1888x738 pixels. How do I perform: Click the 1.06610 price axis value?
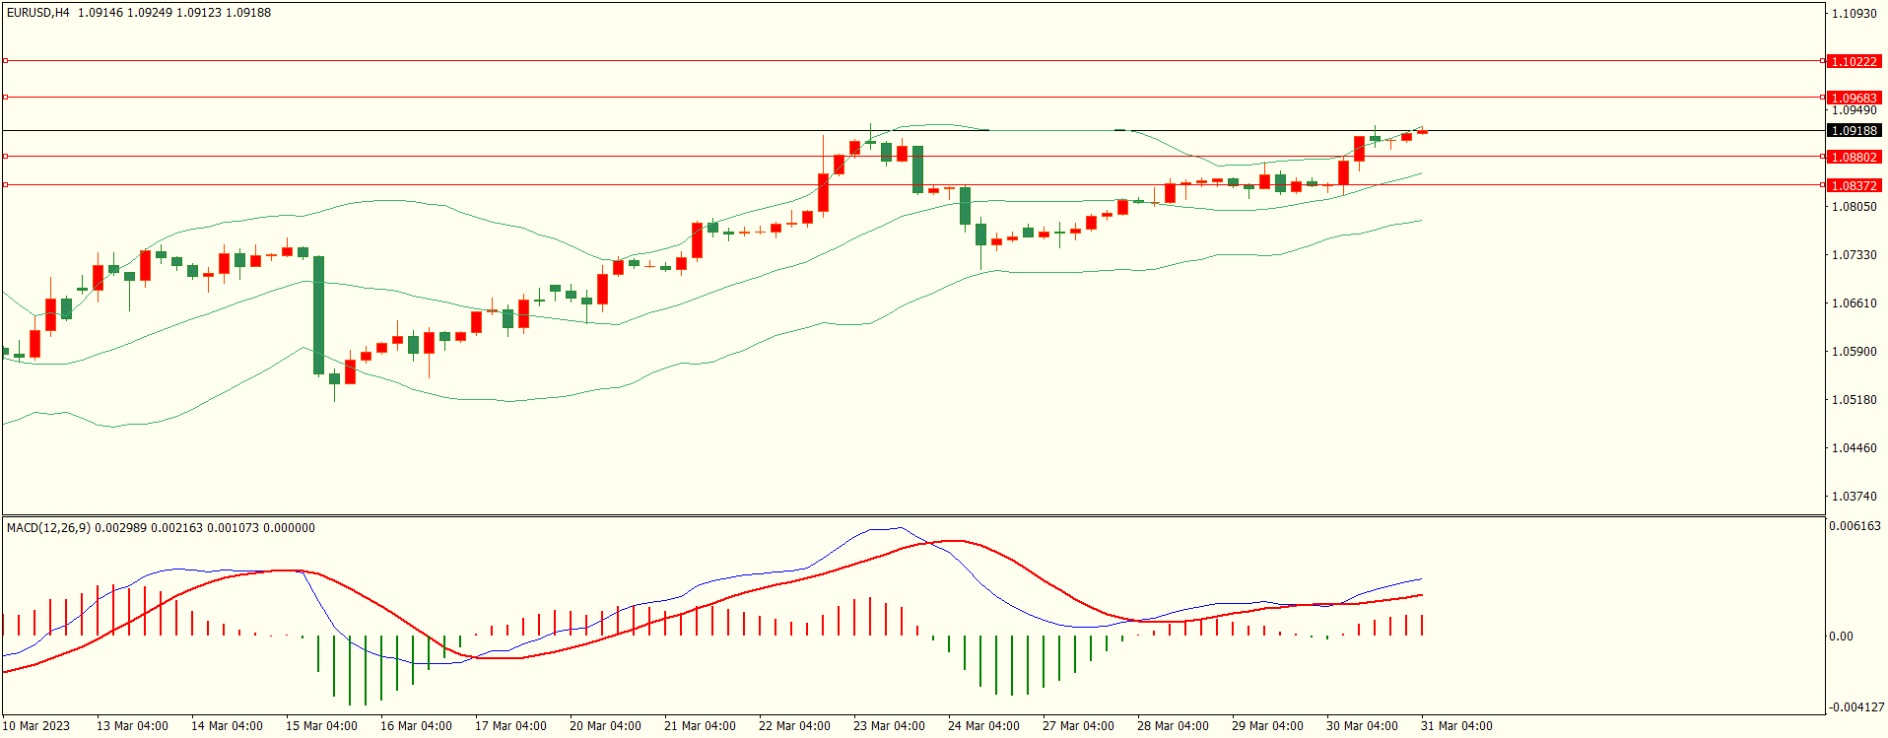1854,303
